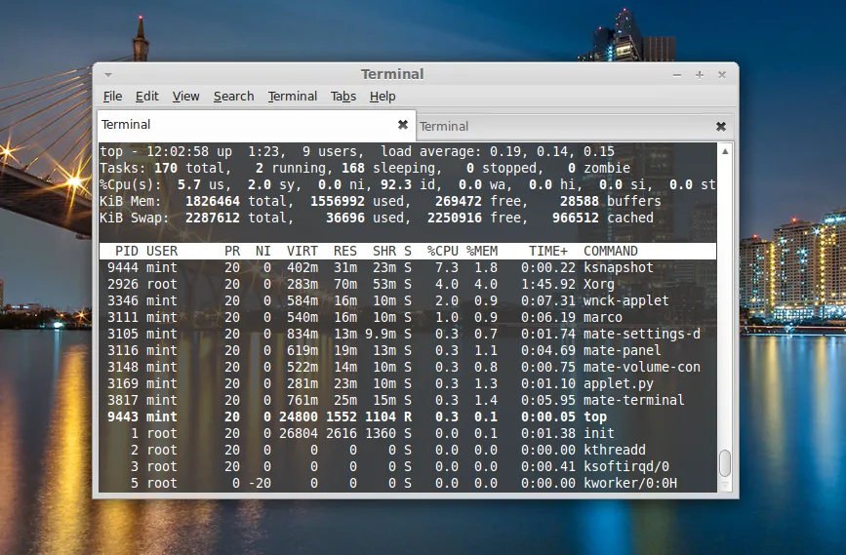Switch to the second inactive Terminal tab
846x555 pixels.
click(574, 127)
